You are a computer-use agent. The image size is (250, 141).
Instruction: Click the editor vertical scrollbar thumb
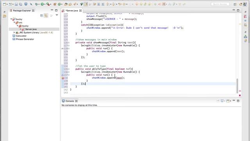click(x=237, y=86)
